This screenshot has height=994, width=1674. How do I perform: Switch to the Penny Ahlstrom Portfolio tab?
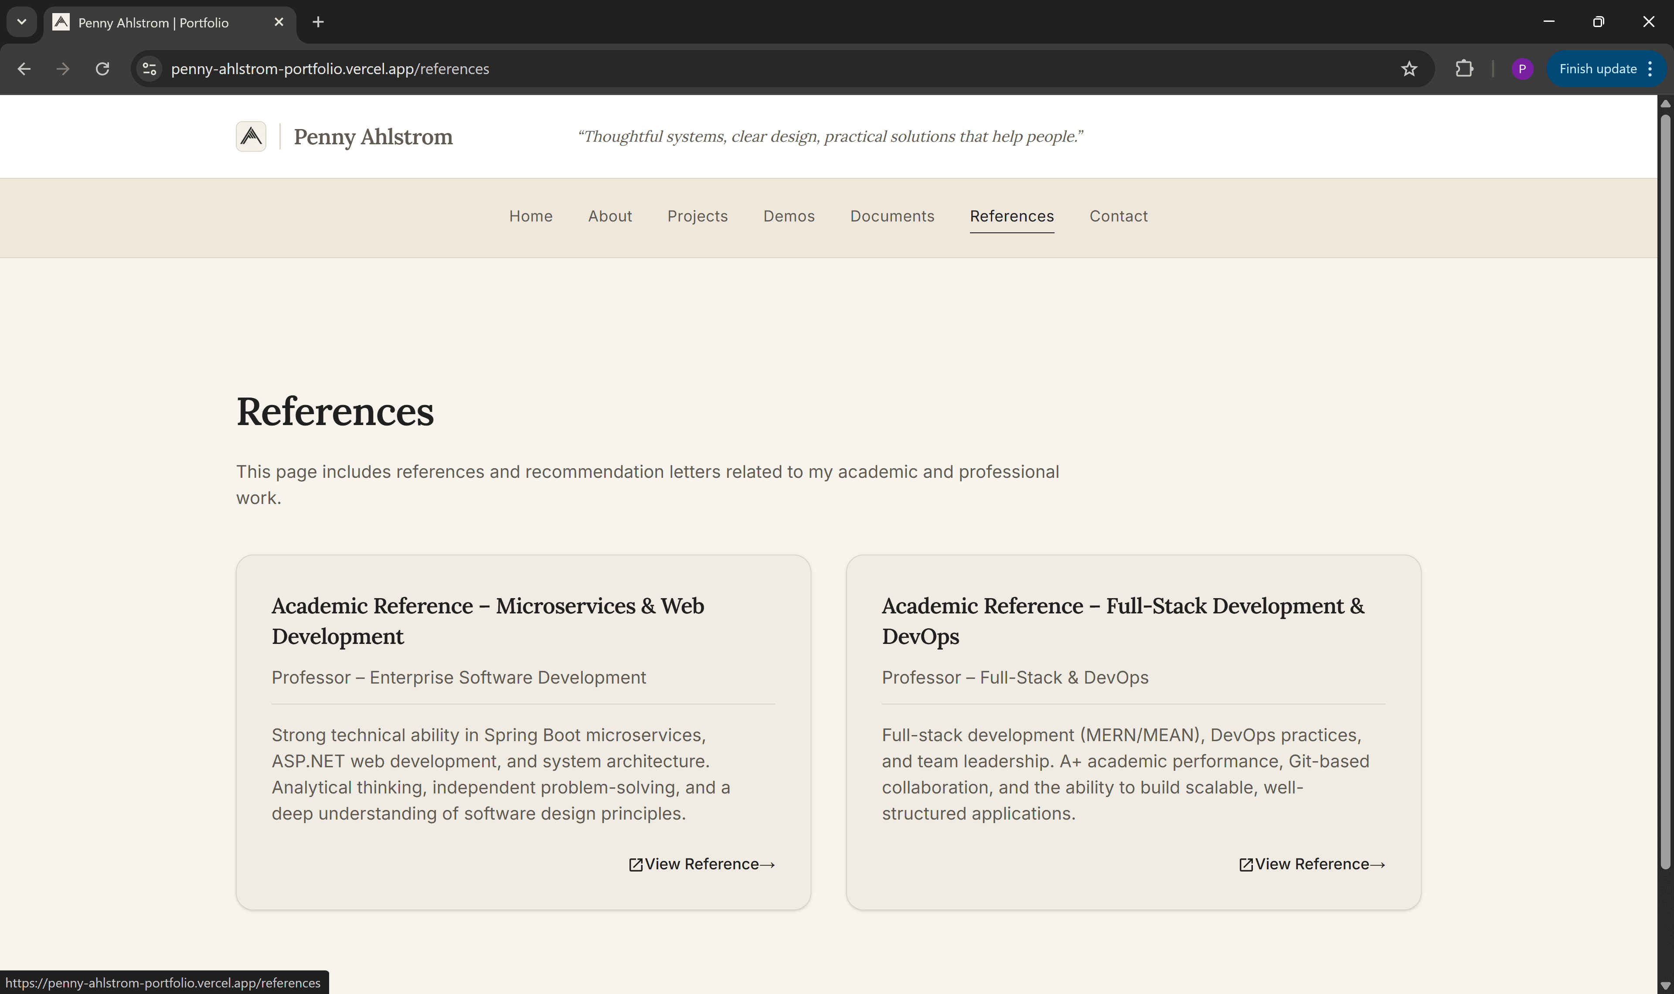click(152, 22)
